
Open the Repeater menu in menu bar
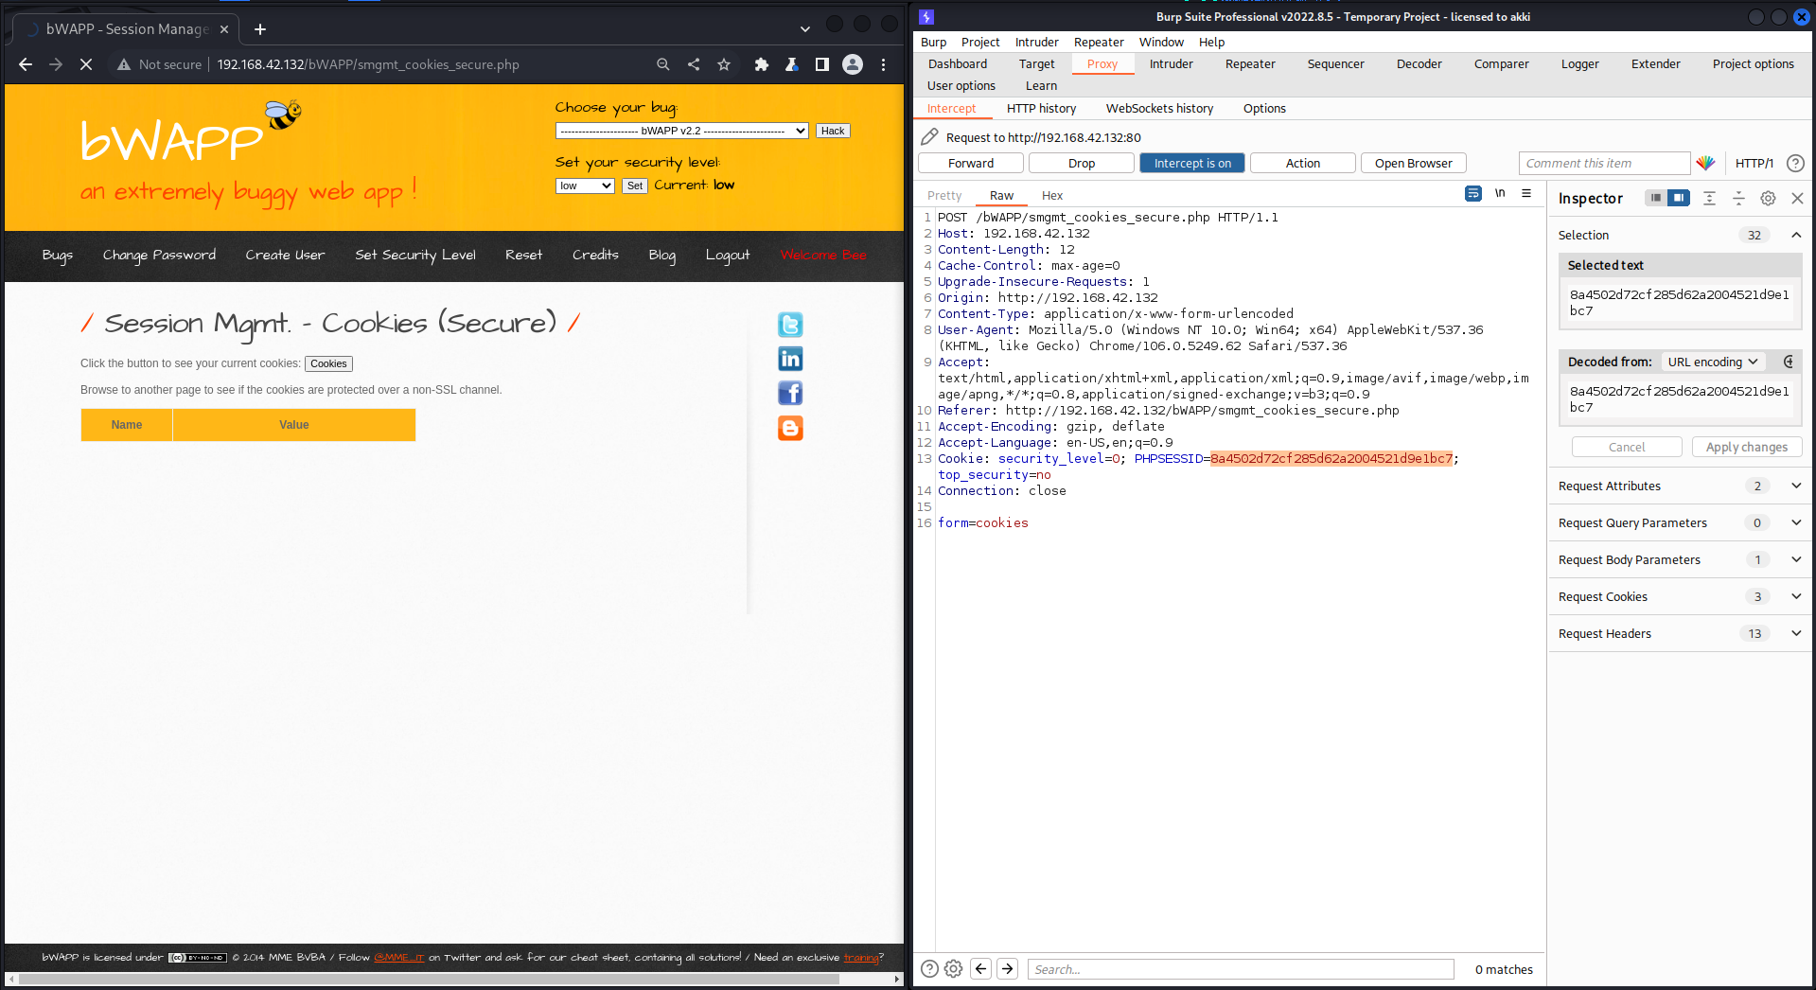pyautogui.click(x=1098, y=42)
